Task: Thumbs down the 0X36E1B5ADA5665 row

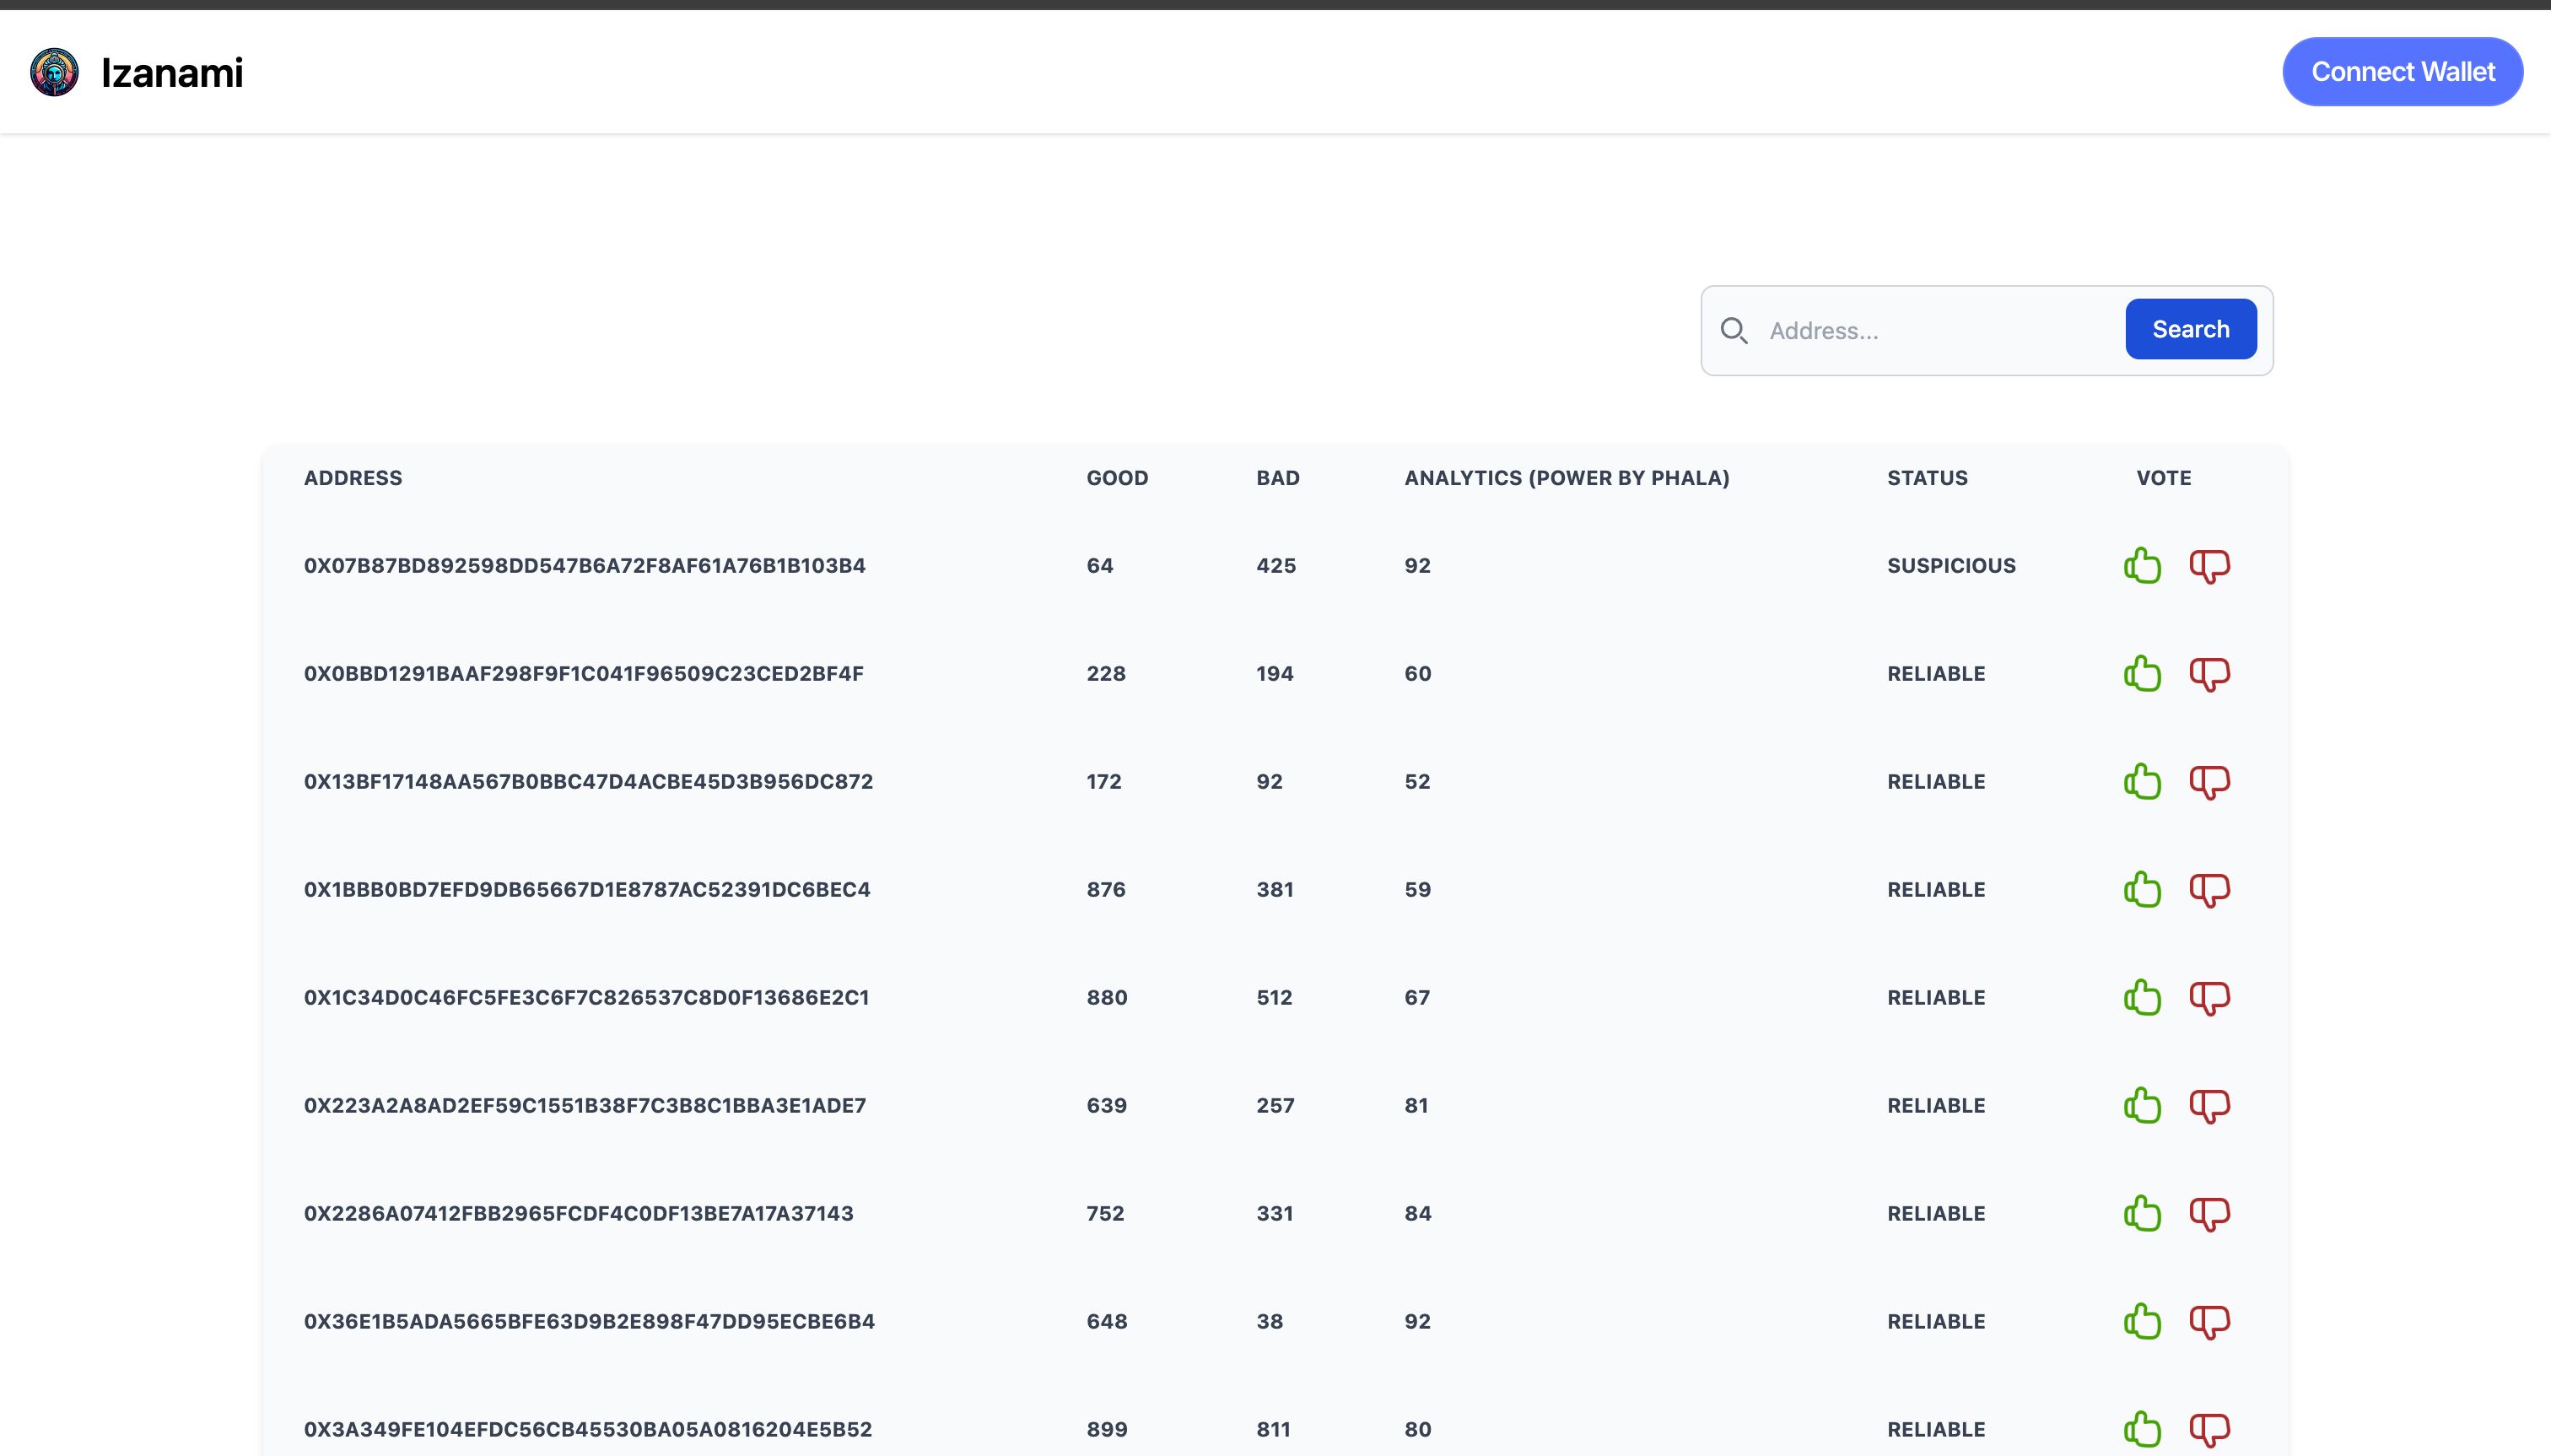Action: coord(2210,1323)
